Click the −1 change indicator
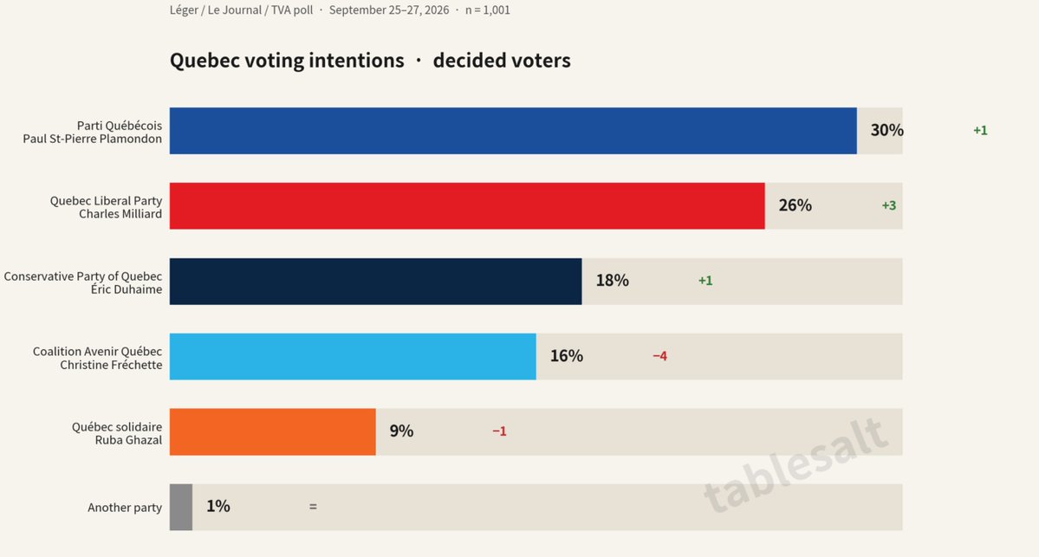This screenshot has width=1039, height=557. point(500,431)
